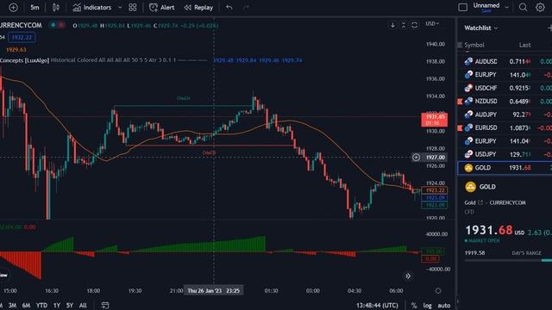Select the 3M date range

[12, 306]
